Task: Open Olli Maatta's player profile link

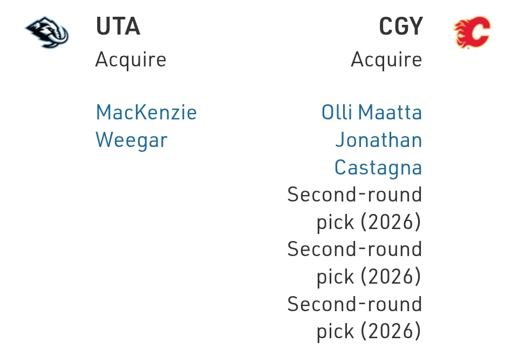Action: click(372, 113)
